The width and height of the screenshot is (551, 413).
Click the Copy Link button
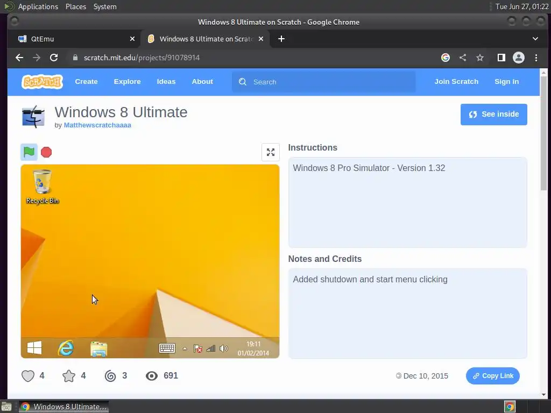pos(493,376)
